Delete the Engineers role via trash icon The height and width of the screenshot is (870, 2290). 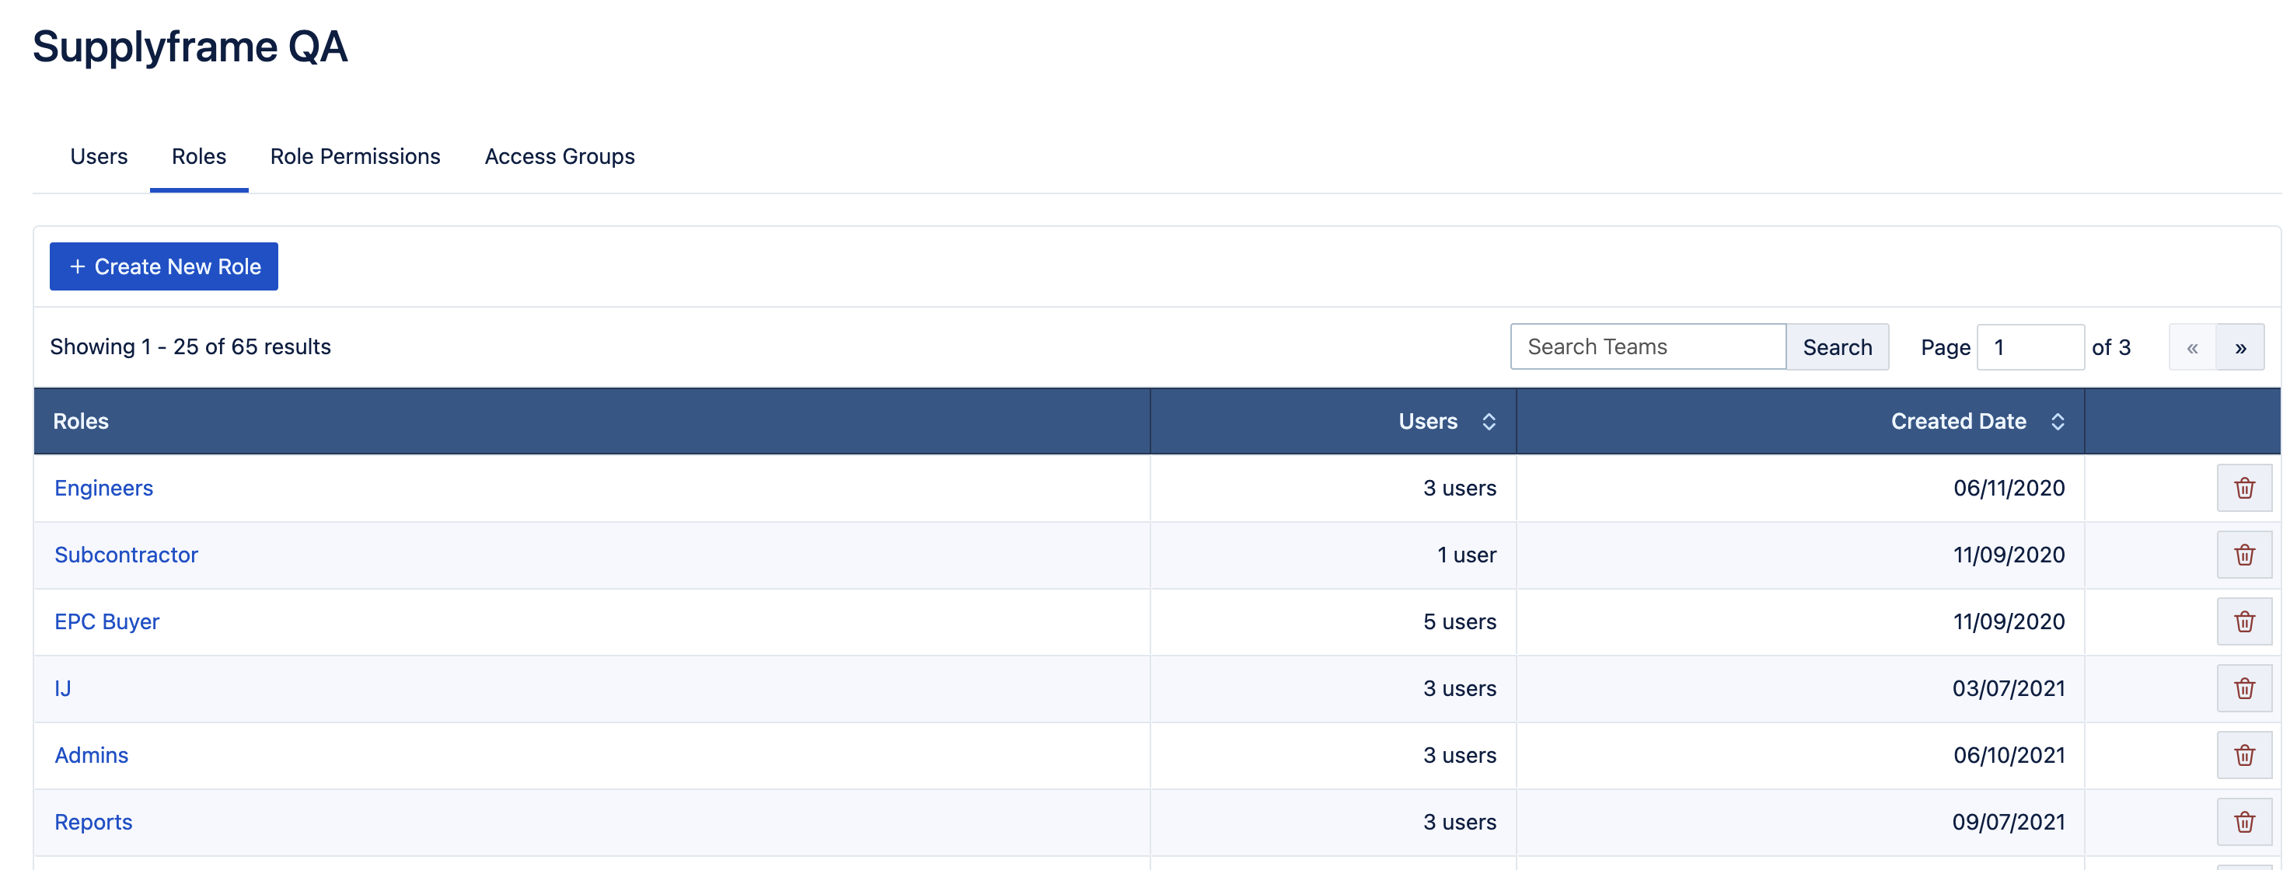2244,488
